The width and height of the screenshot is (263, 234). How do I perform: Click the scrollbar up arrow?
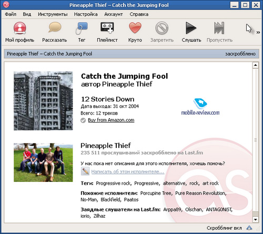point(256,65)
